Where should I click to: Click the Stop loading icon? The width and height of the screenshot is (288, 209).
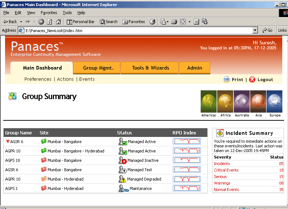pos(41,22)
